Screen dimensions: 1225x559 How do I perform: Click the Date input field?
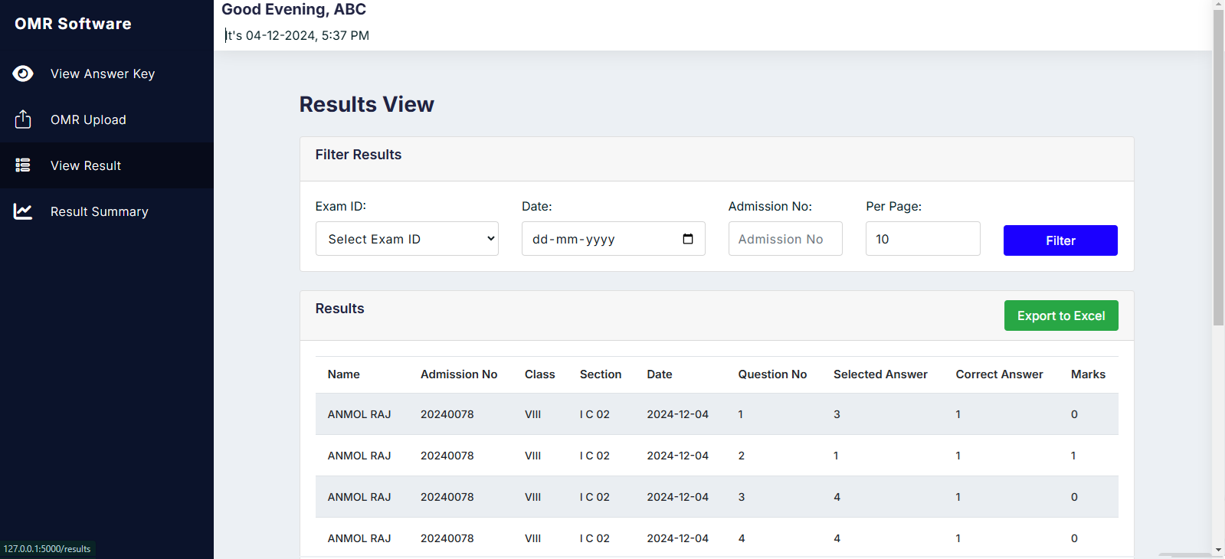click(x=613, y=239)
